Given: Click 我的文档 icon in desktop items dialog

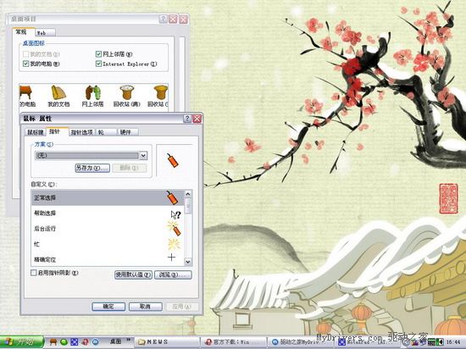Looking at the screenshot, I should [x=58, y=97].
